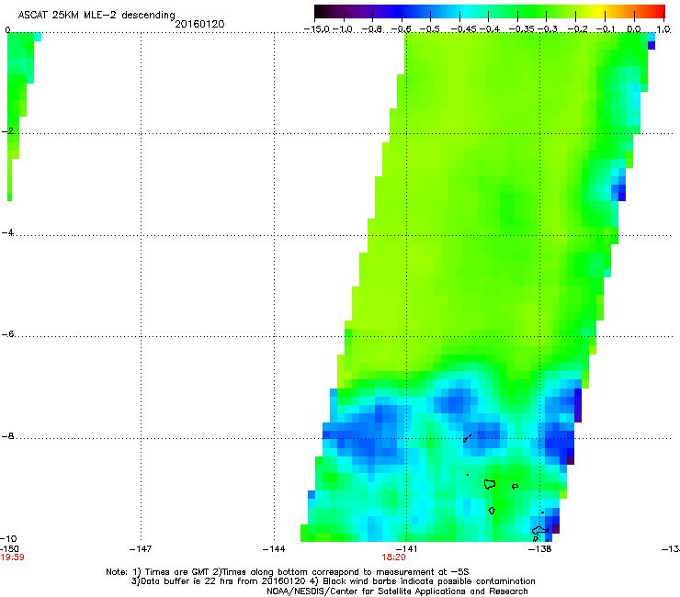Viewport: 680px width, 597px height.
Task: Click the -0.3 colorbar label
Action: [x=548, y=29]
